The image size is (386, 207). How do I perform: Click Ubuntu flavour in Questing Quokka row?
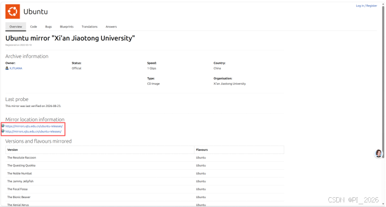(201, 166)
